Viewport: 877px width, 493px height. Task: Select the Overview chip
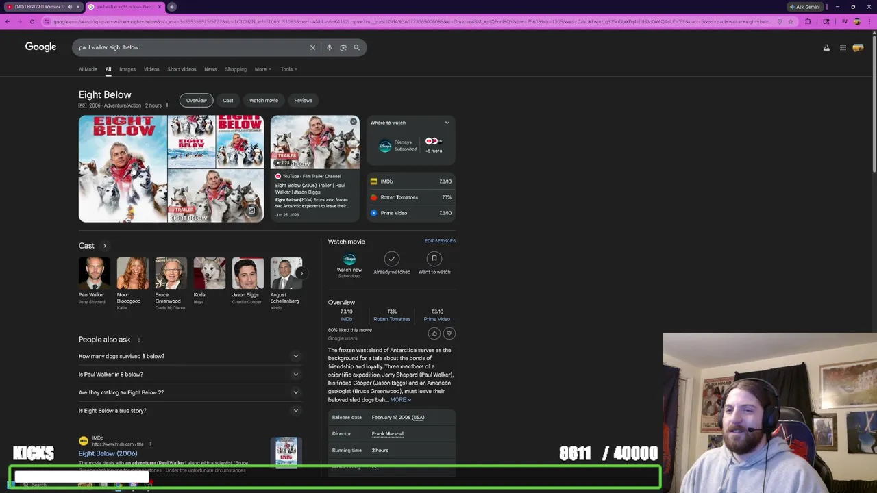[x=196, y=101]
